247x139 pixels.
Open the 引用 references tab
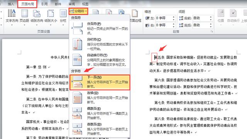44,4
